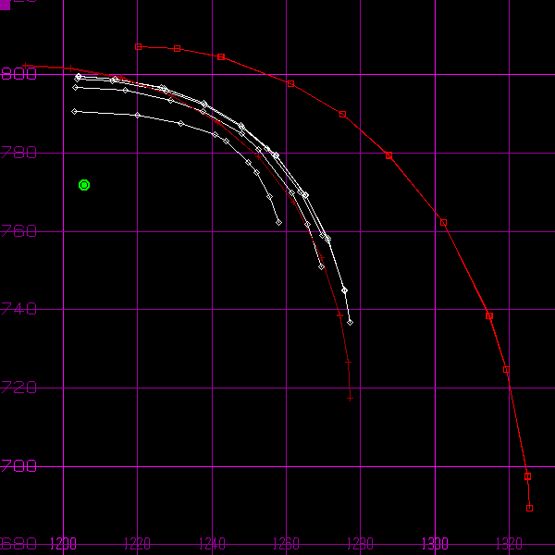
Task: Click the 800 y-axis label
Action: pos(18,74)
